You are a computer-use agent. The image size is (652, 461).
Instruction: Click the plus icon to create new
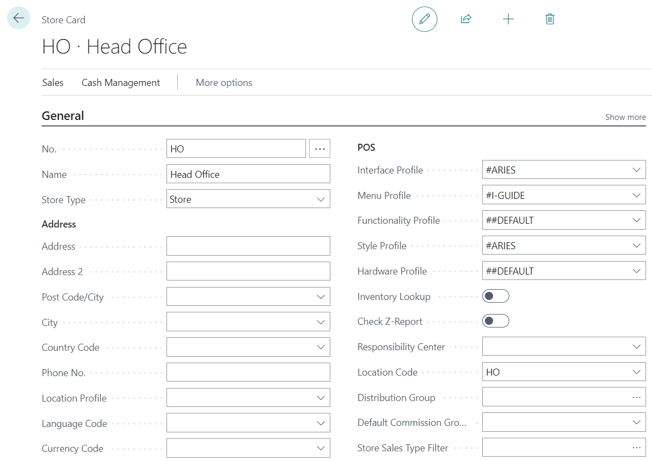click(508, 19)
